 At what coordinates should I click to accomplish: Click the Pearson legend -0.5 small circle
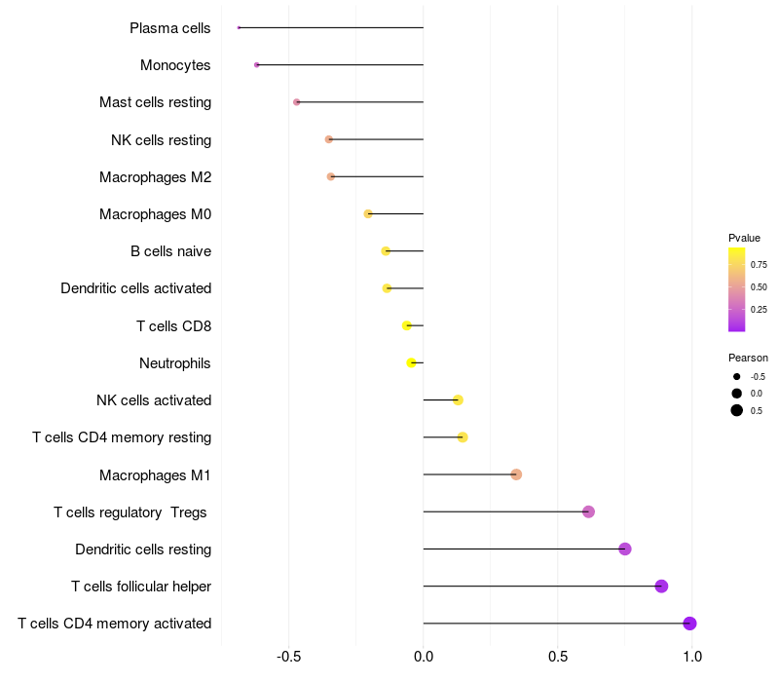click(x=737, y=376)
